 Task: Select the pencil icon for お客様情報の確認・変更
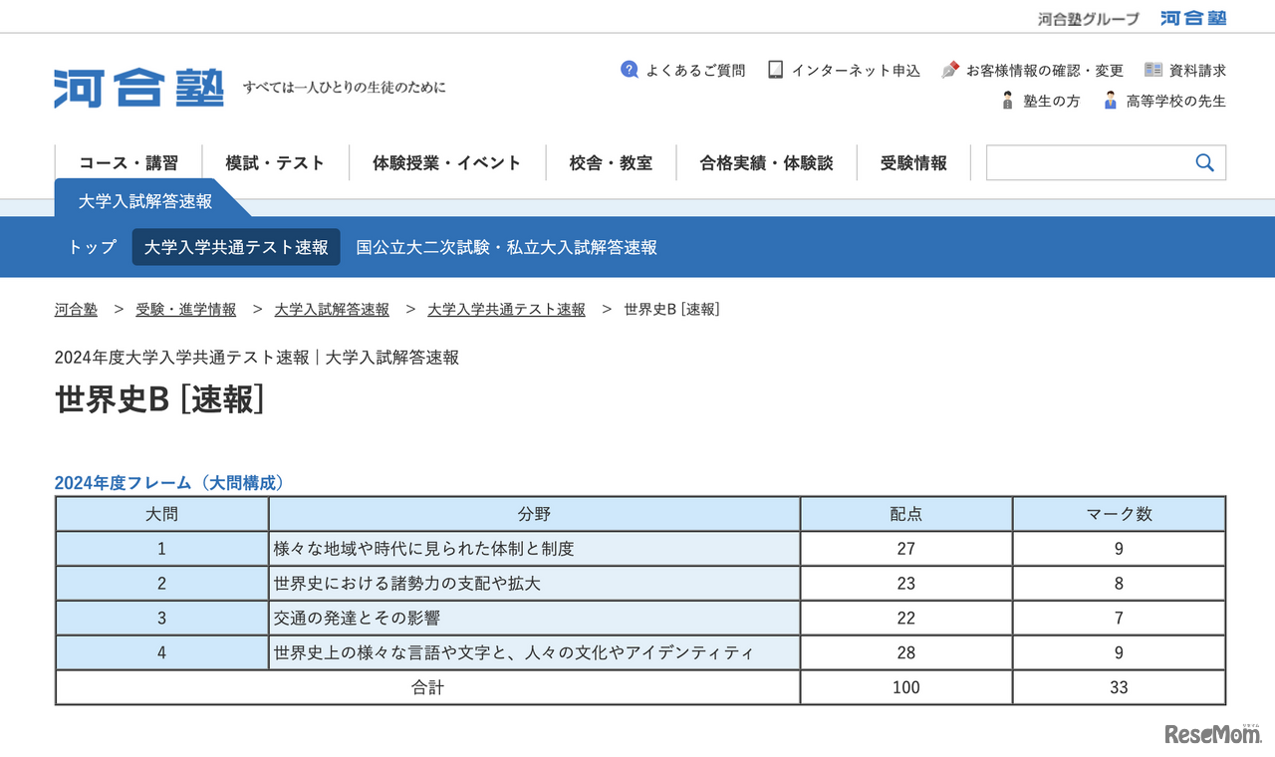[948, 70]
